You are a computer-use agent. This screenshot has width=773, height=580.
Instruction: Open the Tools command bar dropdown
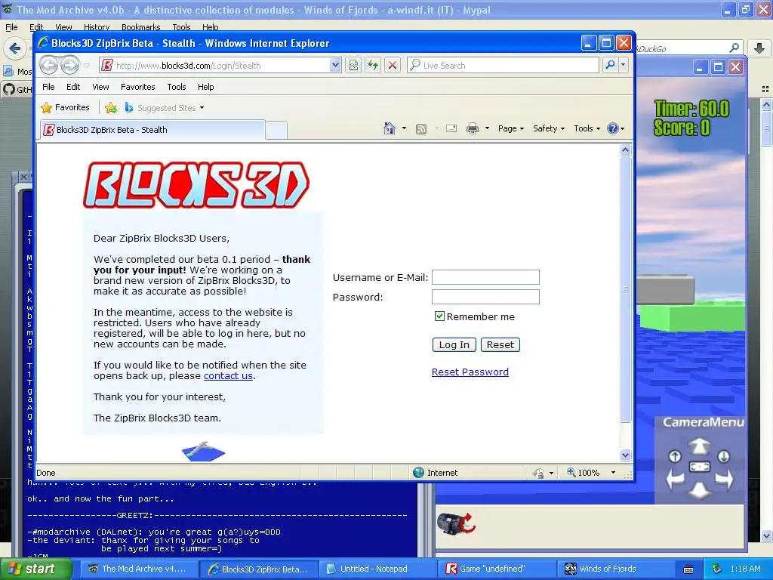(x=587, y=128)
